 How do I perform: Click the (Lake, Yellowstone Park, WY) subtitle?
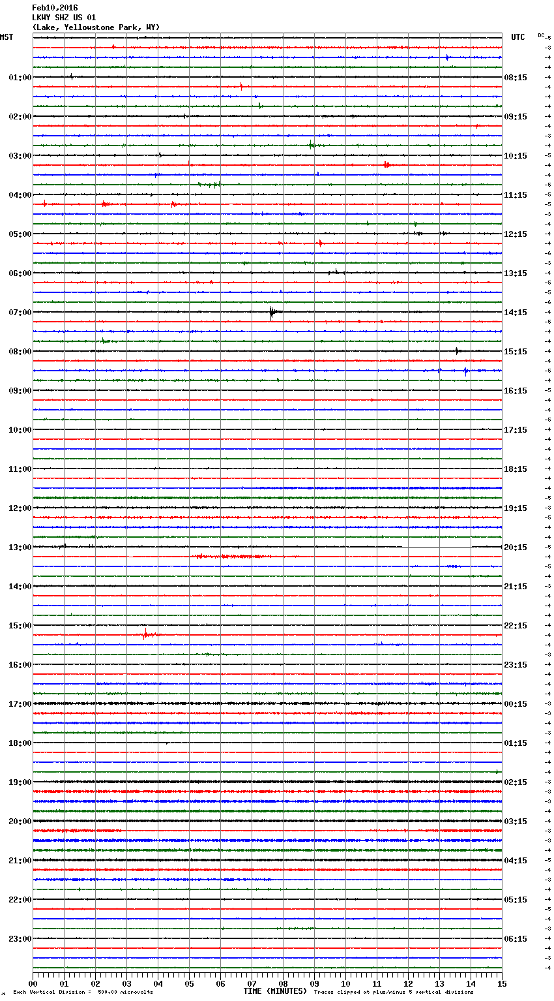96,27
